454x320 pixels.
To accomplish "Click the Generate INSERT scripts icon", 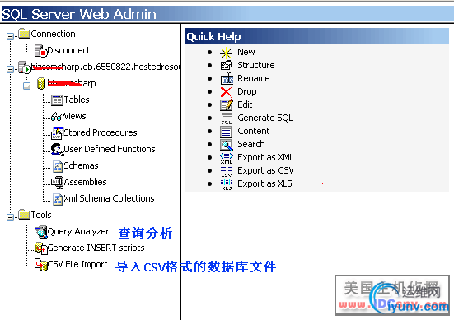I will pos(41,248).
